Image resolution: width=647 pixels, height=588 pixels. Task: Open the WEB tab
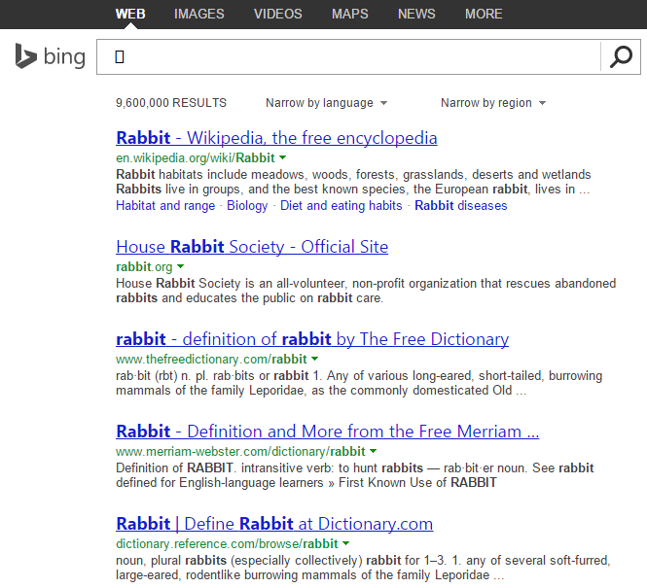coord(130,14)
